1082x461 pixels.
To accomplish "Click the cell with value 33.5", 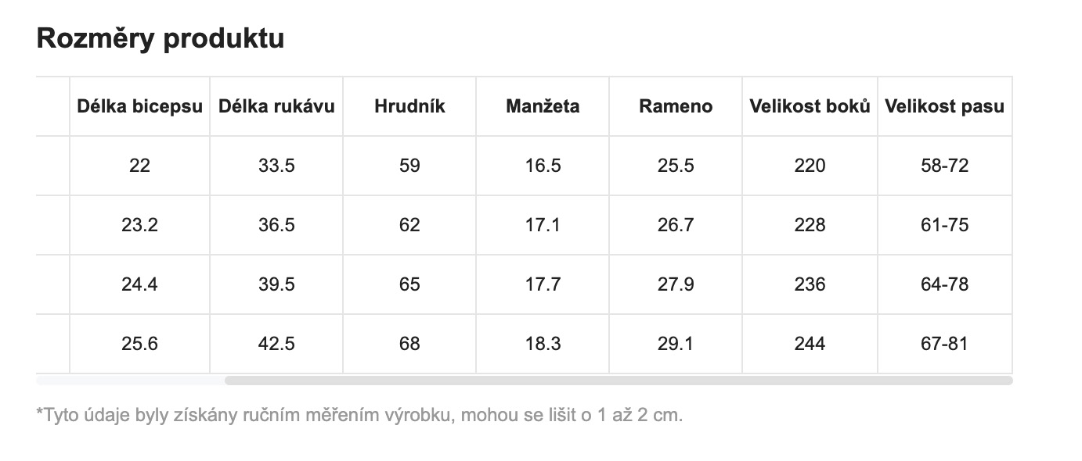I will point(276,166).
